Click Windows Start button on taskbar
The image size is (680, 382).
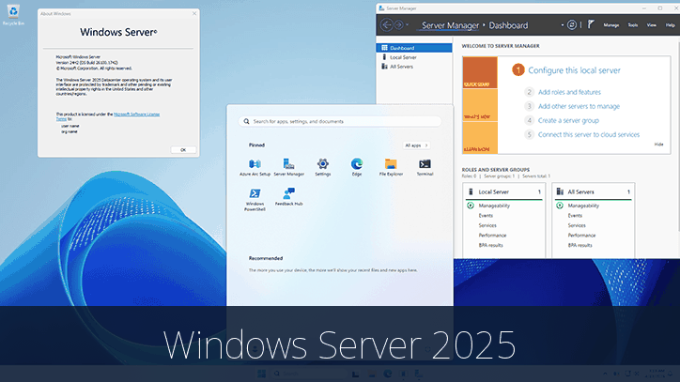point(261,374)
